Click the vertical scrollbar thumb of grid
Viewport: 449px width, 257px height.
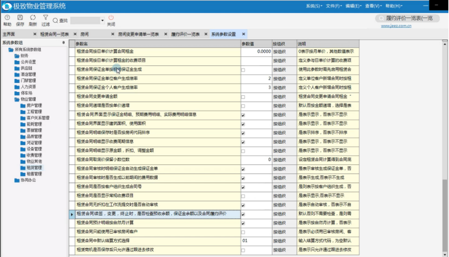tap(444, 216)
